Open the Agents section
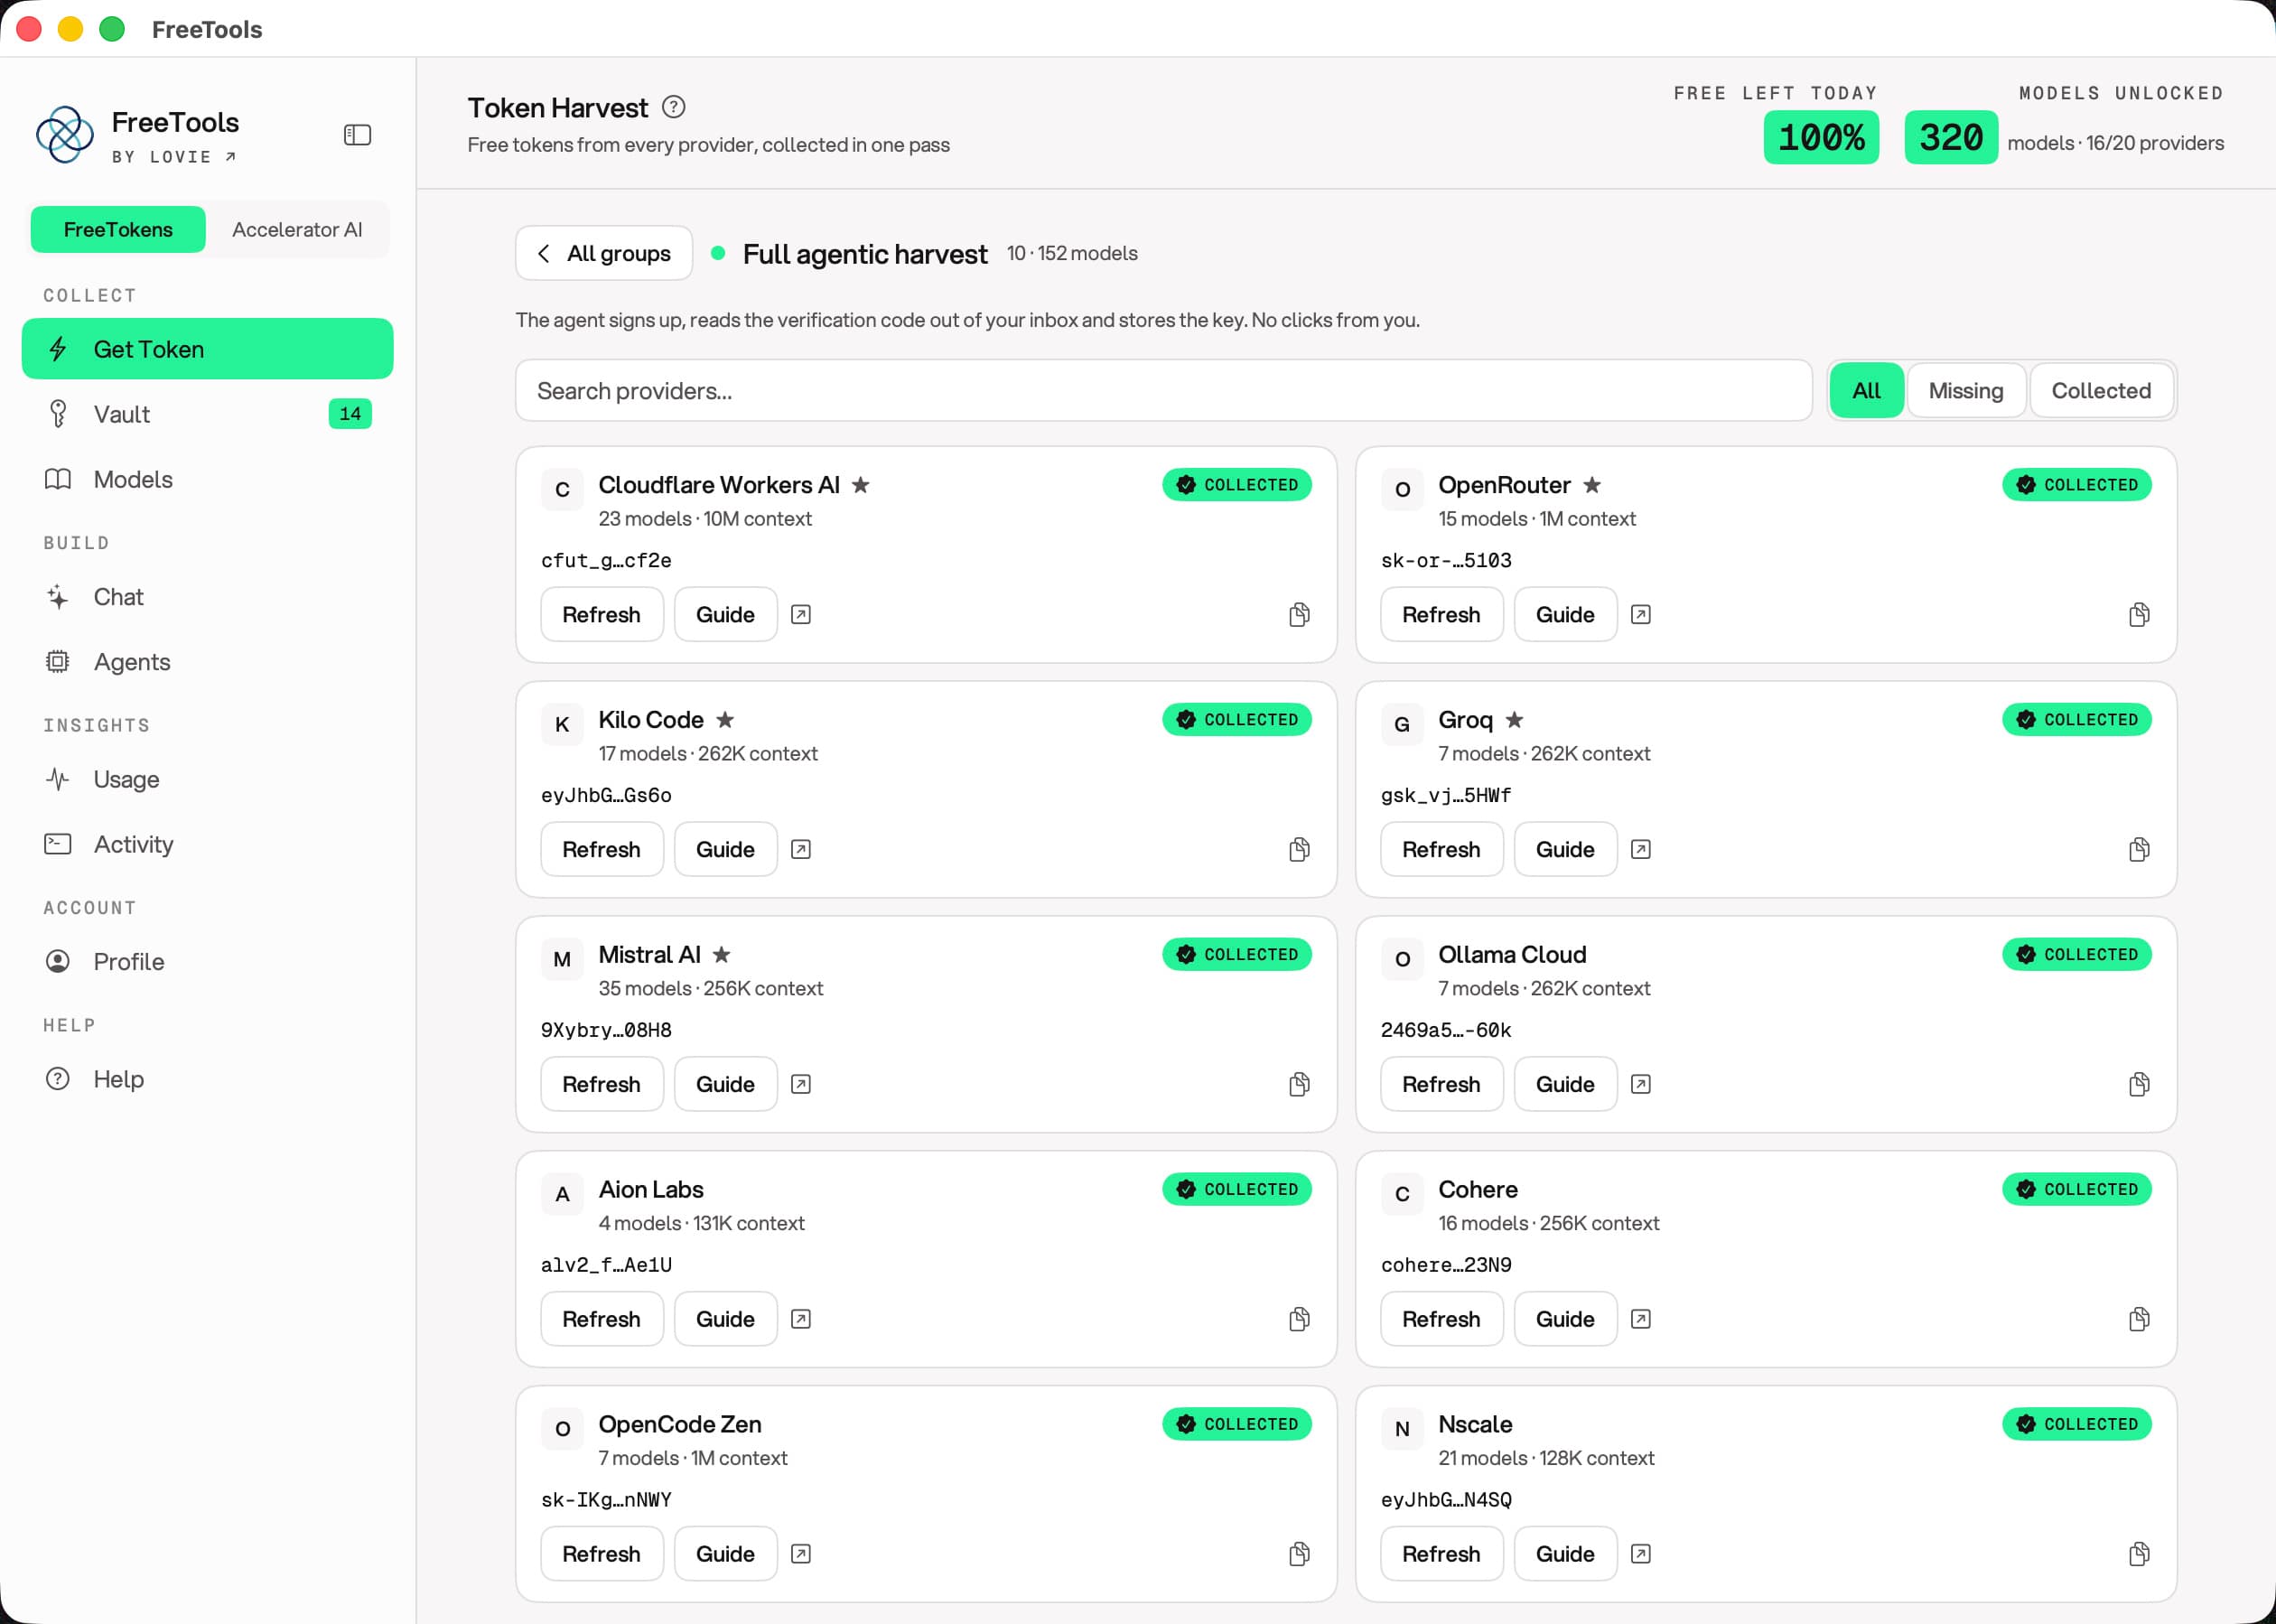Viewport: 2276px width, 1624px height. (207, 662)
